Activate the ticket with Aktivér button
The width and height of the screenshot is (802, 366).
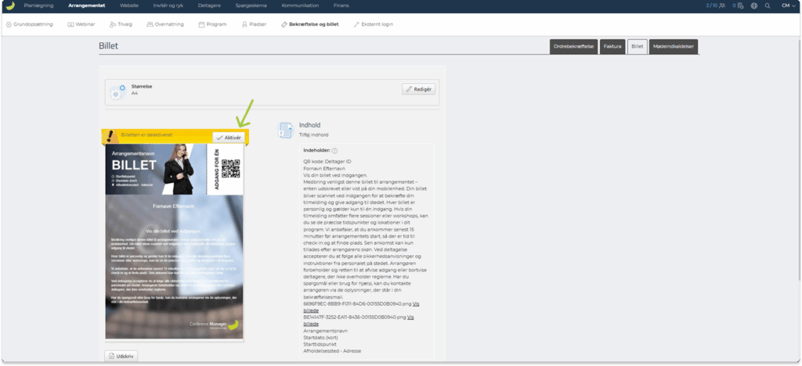click(229, 137)
